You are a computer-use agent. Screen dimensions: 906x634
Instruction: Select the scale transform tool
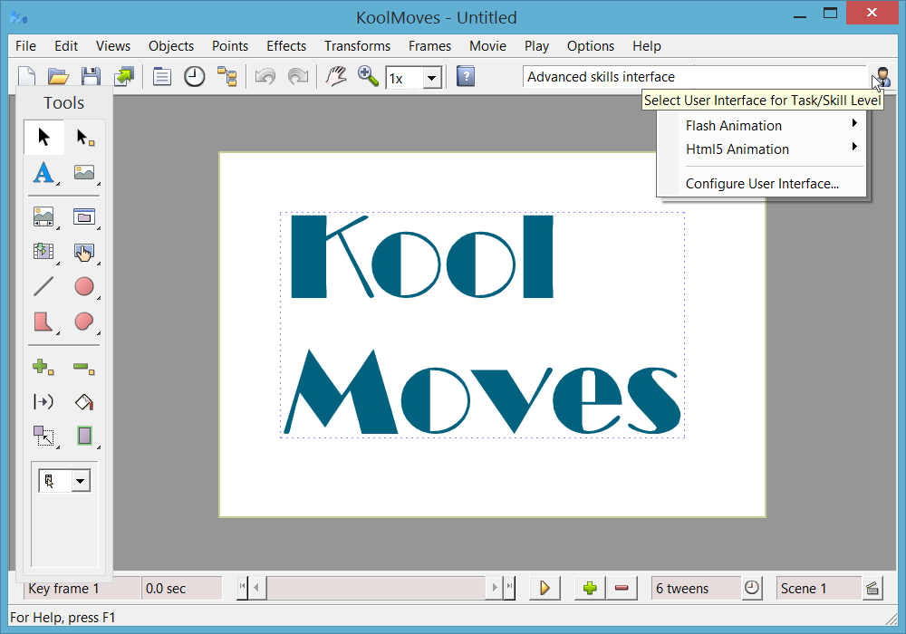coord(43,436)
